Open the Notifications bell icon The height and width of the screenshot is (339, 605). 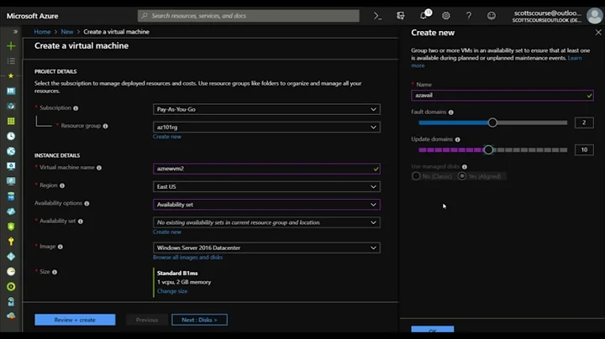coord(423,15)
